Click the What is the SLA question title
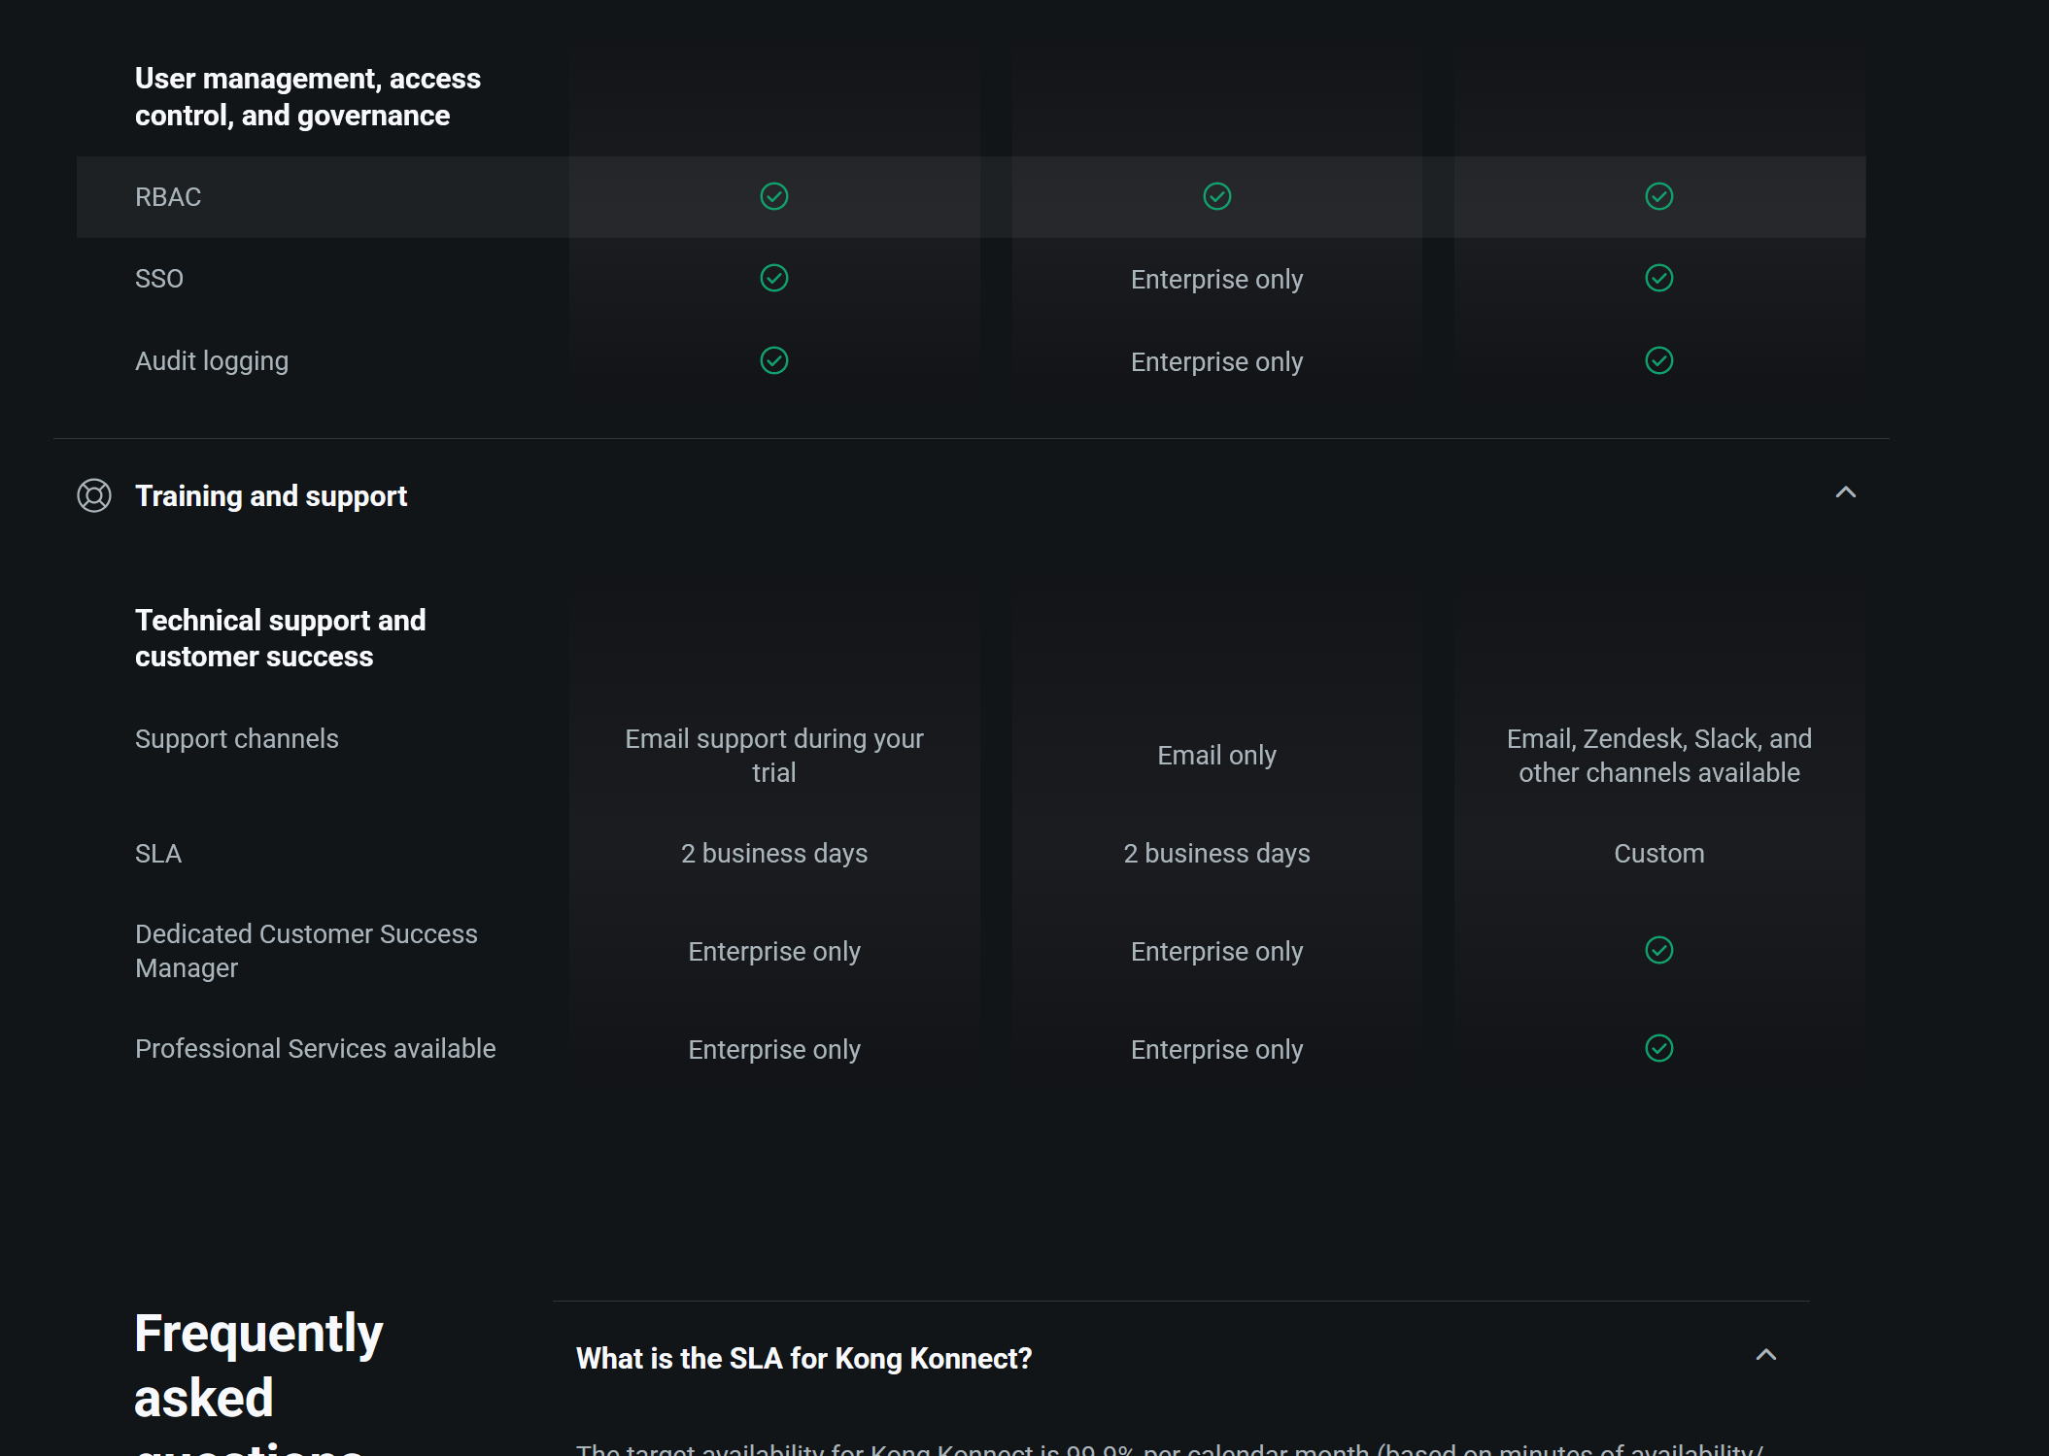2049x1456 pixels. tap(803, 1358)
